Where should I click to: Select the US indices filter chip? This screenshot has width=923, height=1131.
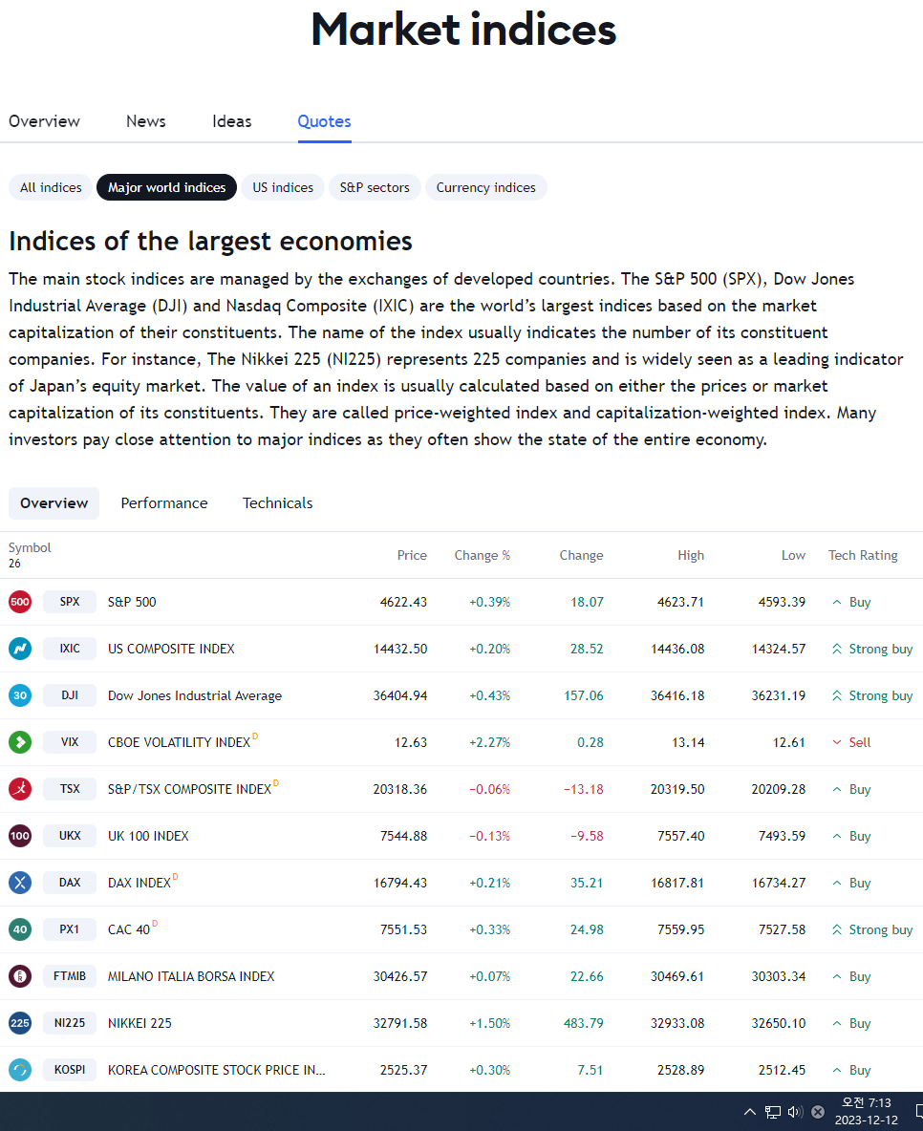click(x=283, y=187)
